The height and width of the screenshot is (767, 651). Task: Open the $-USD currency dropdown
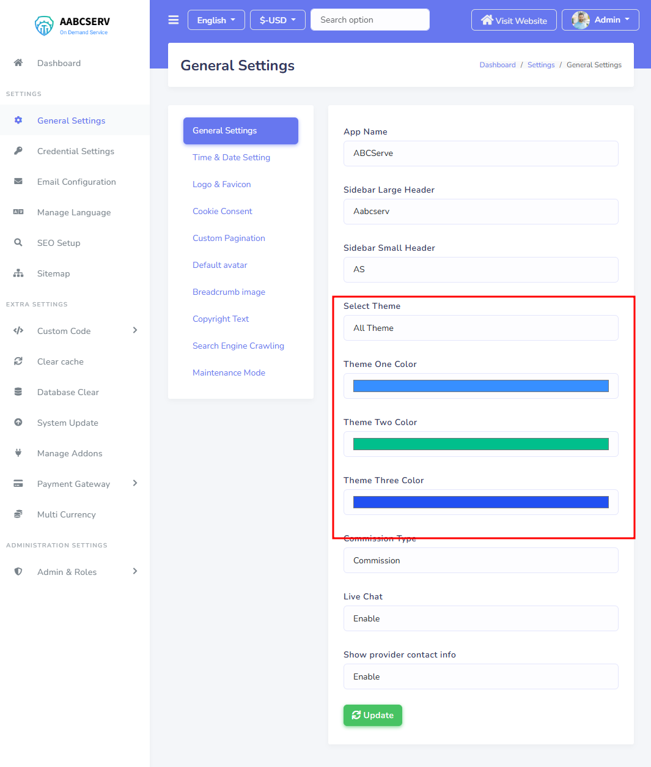[x=278, y=20]
